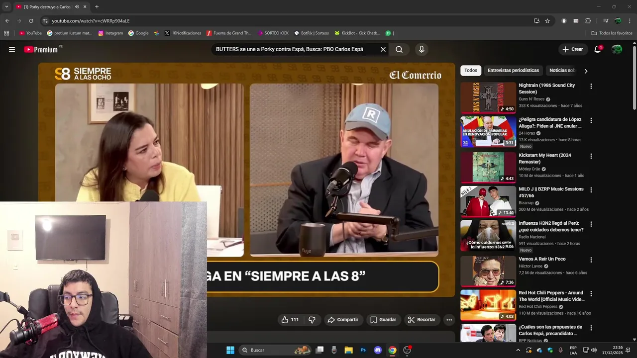
Task: Show hidden system tray icons
Action: coord(518,350)
